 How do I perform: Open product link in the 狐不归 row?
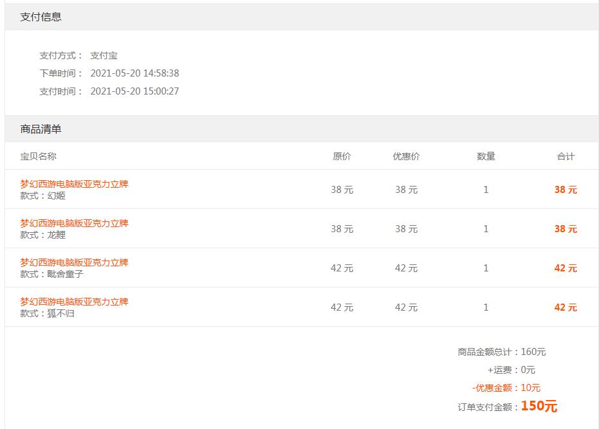tap(74, 302)
